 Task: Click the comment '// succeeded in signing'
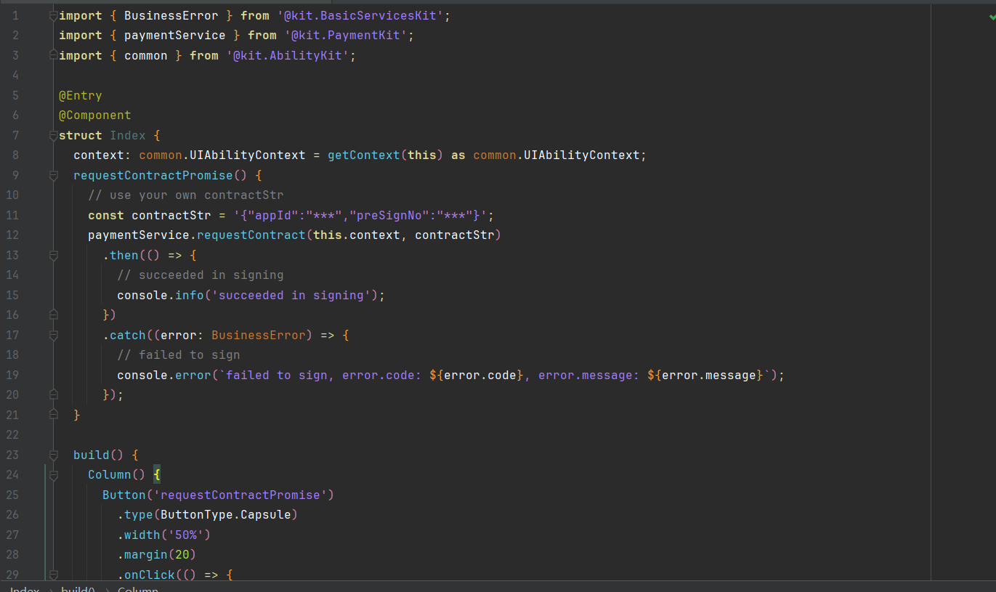(x=201, y=275)
